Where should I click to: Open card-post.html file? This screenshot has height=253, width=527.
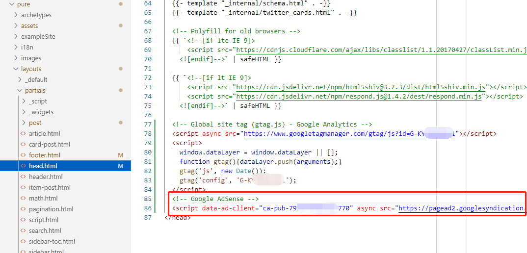tap(50, 145)
